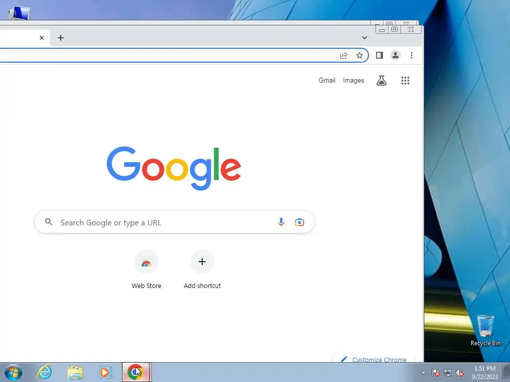Start voice search with the microphone
The height and width of the screenshot is (382, 510).
tap(281, 222)
